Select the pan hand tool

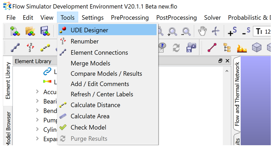[x=202, y=31]
